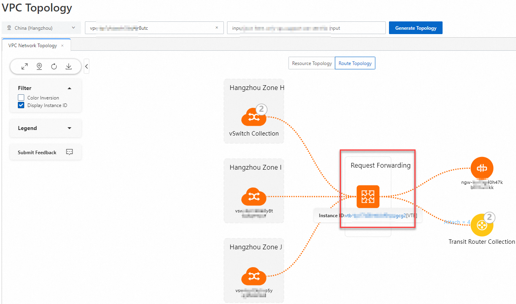Switch to the Resource Topology view
This screenshot has height=304, width=516.
[312, 63]
